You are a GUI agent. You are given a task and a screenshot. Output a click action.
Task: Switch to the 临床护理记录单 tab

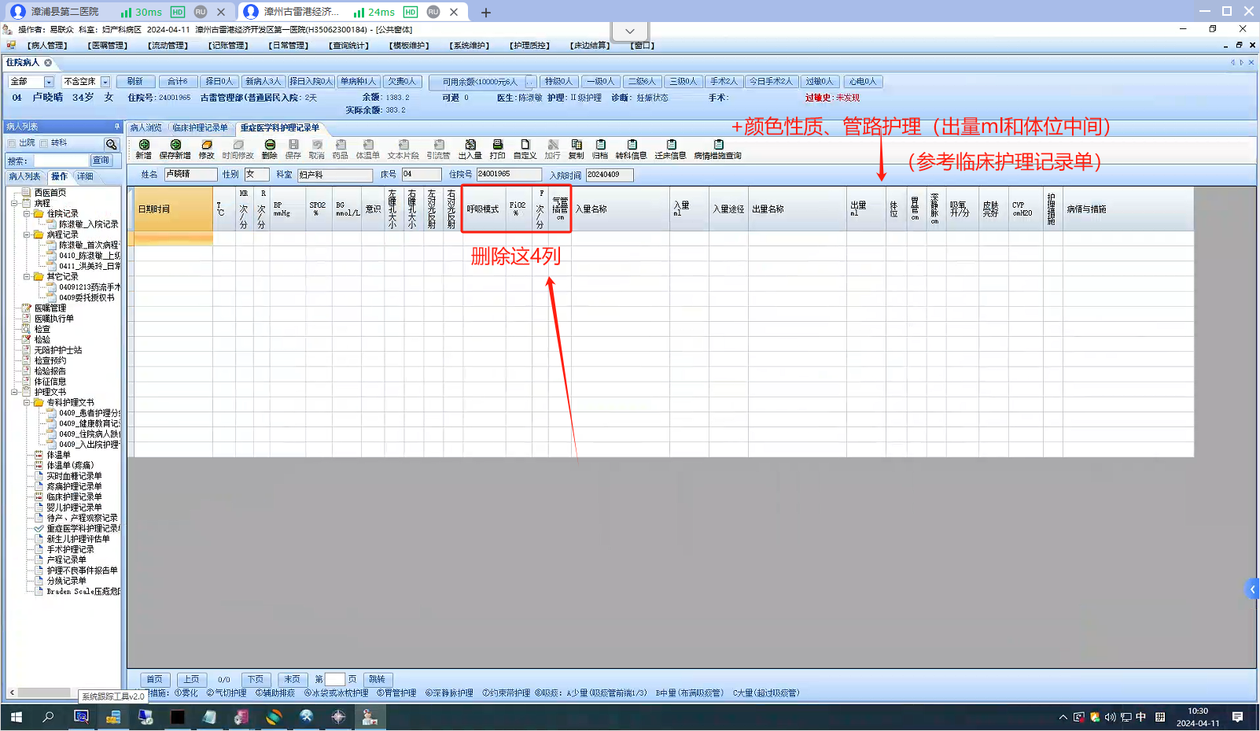[x=201, y=127]
